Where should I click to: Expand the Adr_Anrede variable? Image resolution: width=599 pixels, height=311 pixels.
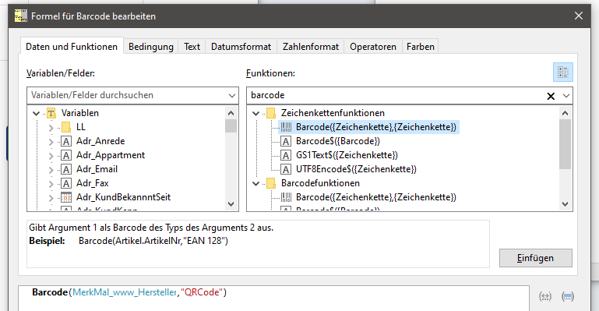pyautogui.click(x=51, y=142)
